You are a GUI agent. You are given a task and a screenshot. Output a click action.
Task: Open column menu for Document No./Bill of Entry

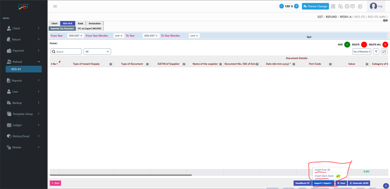click(x=257, y=64)
